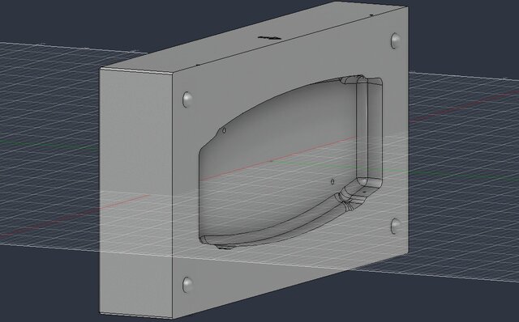Pick the small circular hole on cavity's upper curved edge

[224, 130]
